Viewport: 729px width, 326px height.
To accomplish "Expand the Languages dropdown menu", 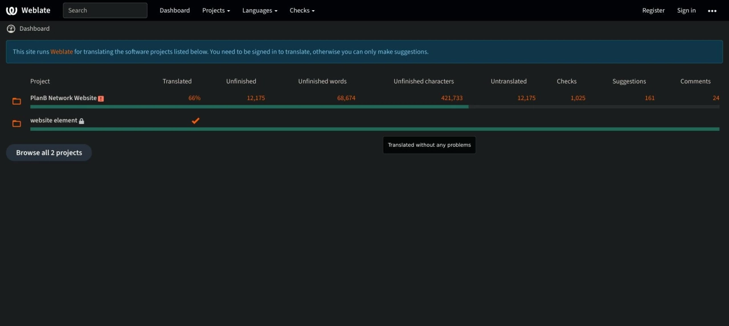I will 260,10.
